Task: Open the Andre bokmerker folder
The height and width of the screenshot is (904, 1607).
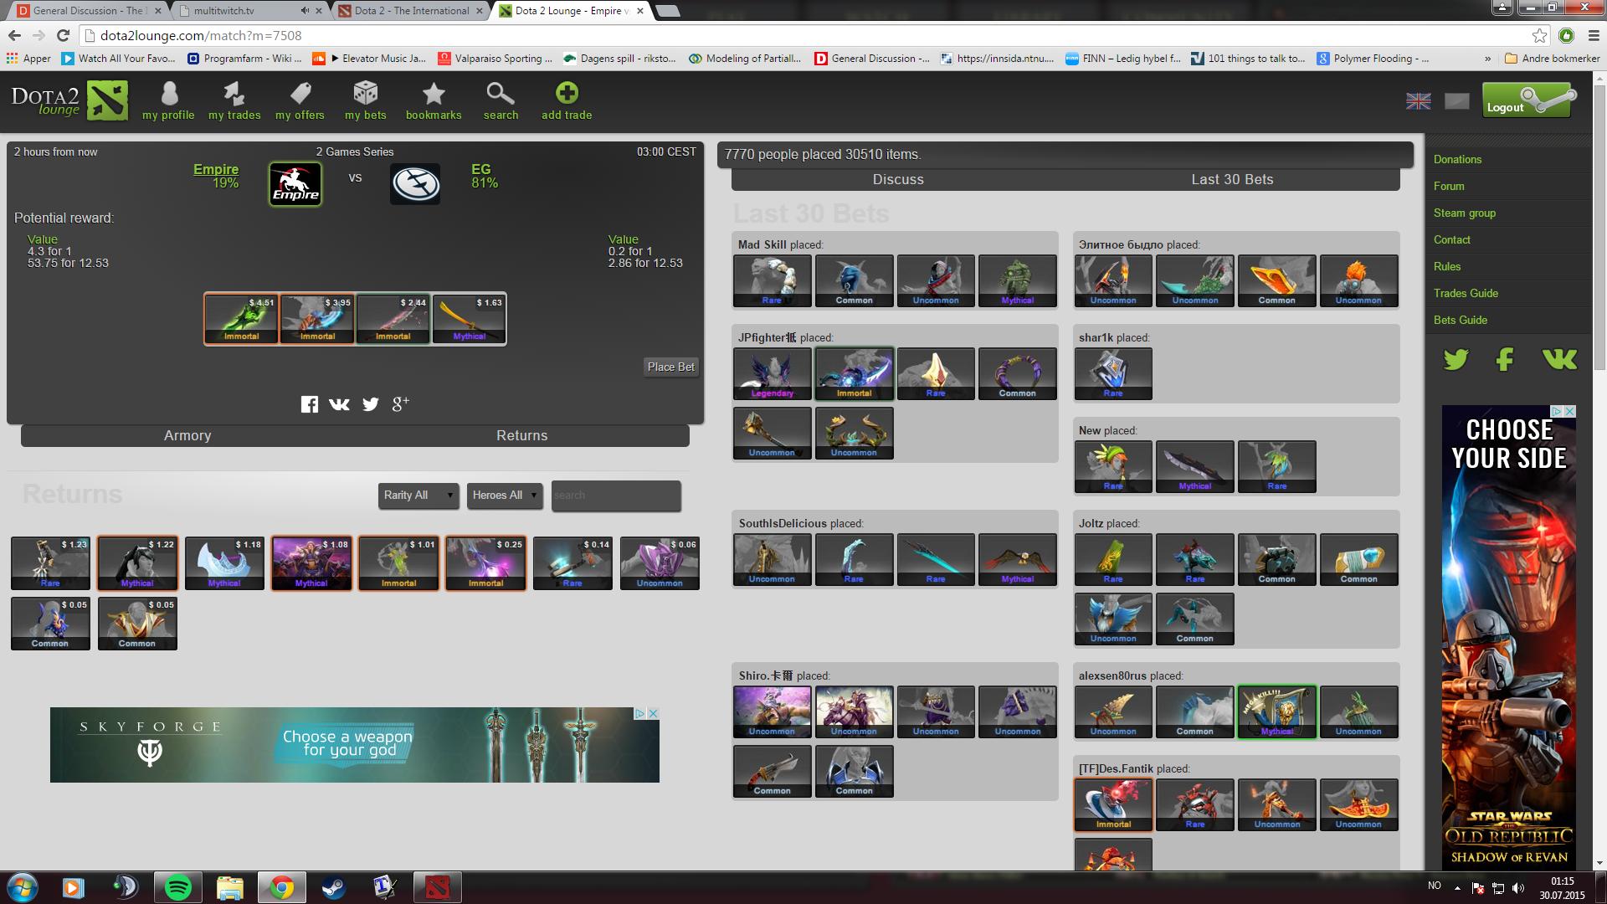Action: (x=1552, y=59)
